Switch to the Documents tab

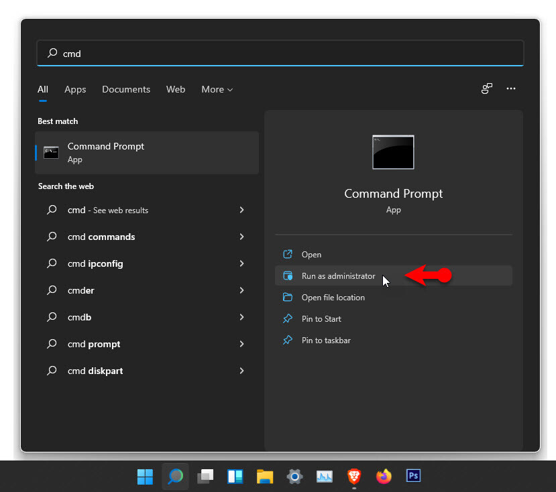pos(126,89)
